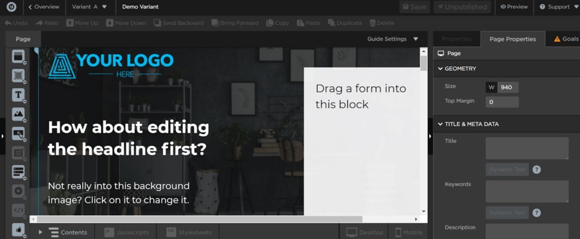Image resolution: width=580 pixels, height=239 pixels.
Task: Click the Paste toolbar button
Action: [309, 23]
